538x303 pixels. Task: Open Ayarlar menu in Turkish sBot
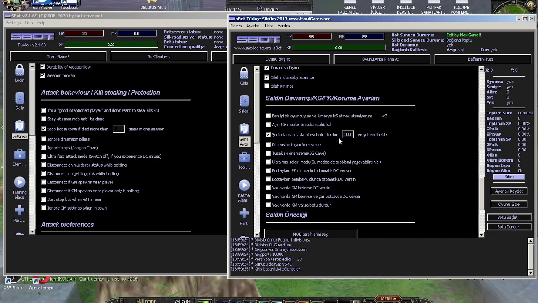click(253, 26)
